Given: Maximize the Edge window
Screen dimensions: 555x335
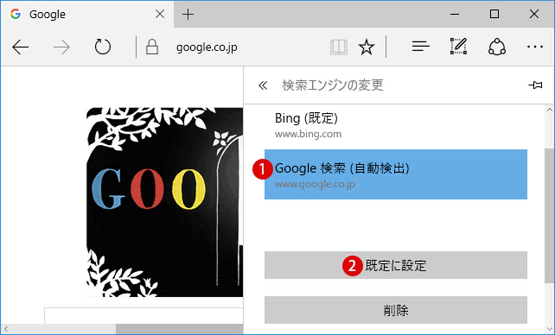Looking at the screenshot, I should pyautogui.click(x=494, y=14).
